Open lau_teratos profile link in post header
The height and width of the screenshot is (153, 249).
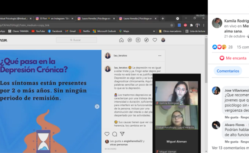(x=120, y=56)
